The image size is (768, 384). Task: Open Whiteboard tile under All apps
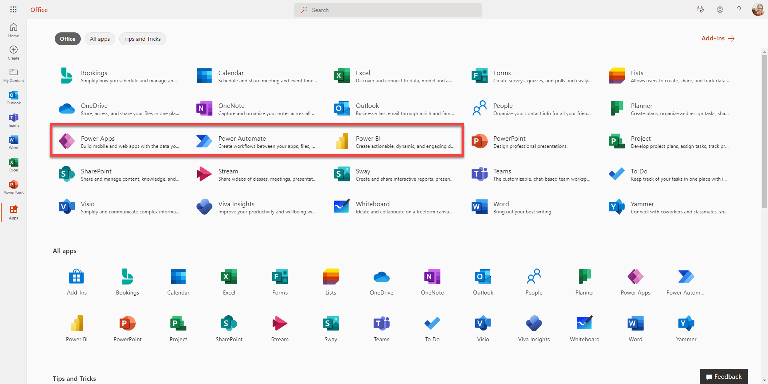(x=585, y=328)
